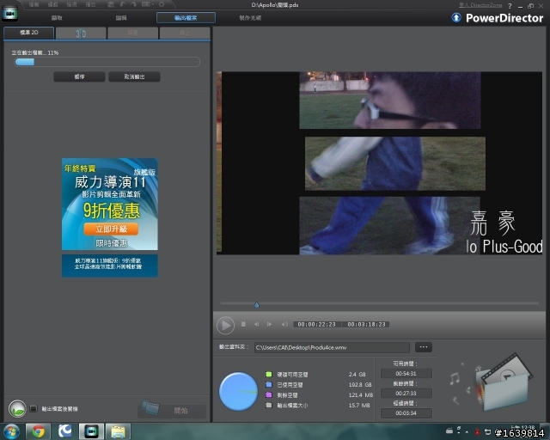Open the aspect ratio dropdown in top toolbar
550x440 pixels.
pos(147,4)
